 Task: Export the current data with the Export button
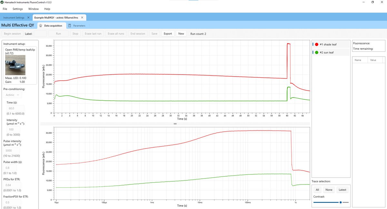click(168, 33)
